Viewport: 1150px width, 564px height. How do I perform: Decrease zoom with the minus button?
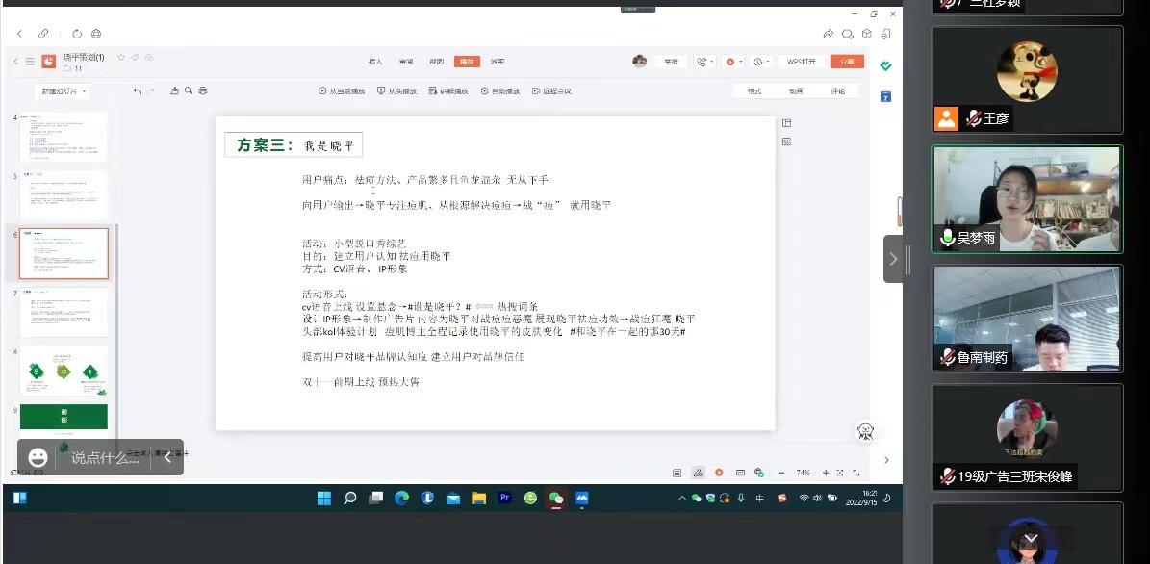(781, 474)
